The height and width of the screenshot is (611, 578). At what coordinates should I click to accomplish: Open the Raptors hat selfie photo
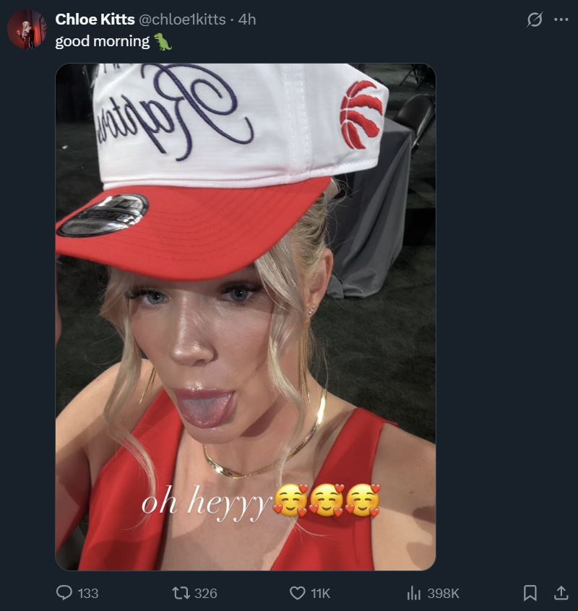246,317
